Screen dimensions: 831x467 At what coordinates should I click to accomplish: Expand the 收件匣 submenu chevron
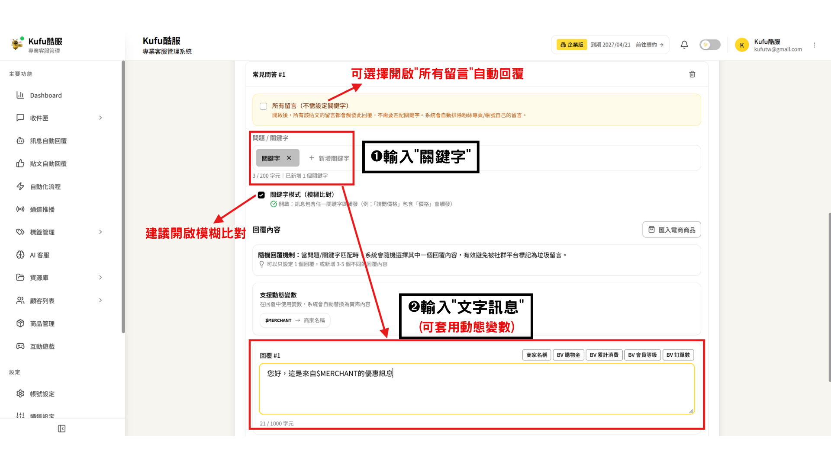(100, 118)
